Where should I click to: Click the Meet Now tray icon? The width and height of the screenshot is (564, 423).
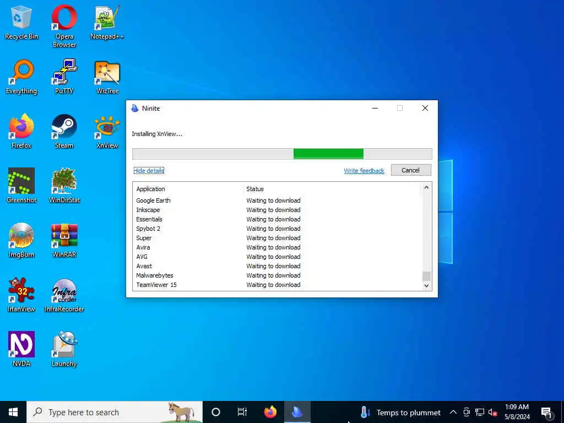(467, 412)
